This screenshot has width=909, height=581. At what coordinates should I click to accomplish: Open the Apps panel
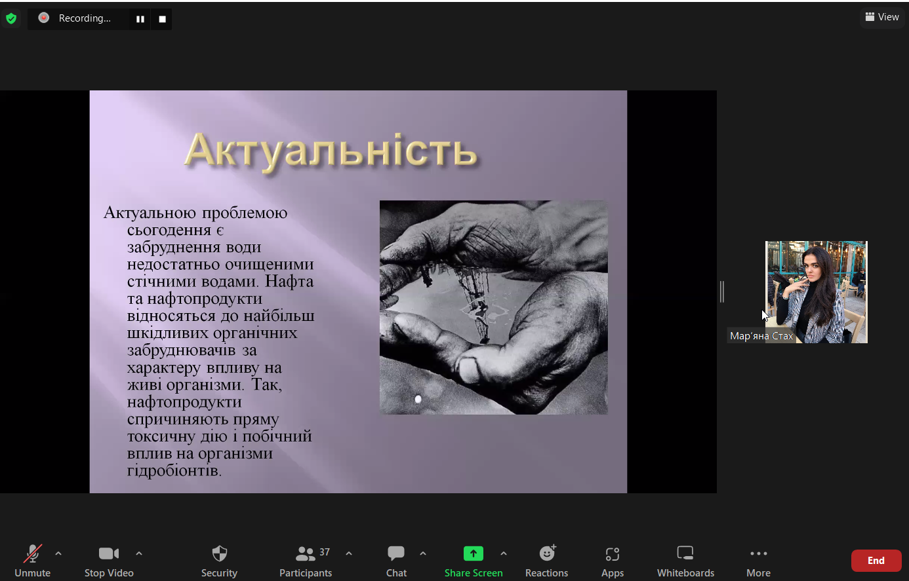pyautogui.click(x=612, y=561)
